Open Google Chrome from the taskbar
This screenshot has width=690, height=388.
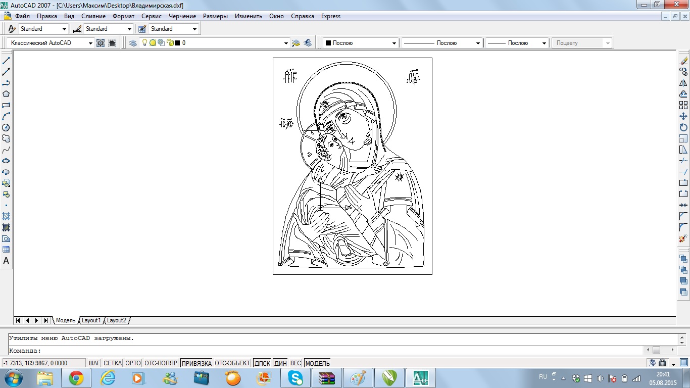[76, 377]
